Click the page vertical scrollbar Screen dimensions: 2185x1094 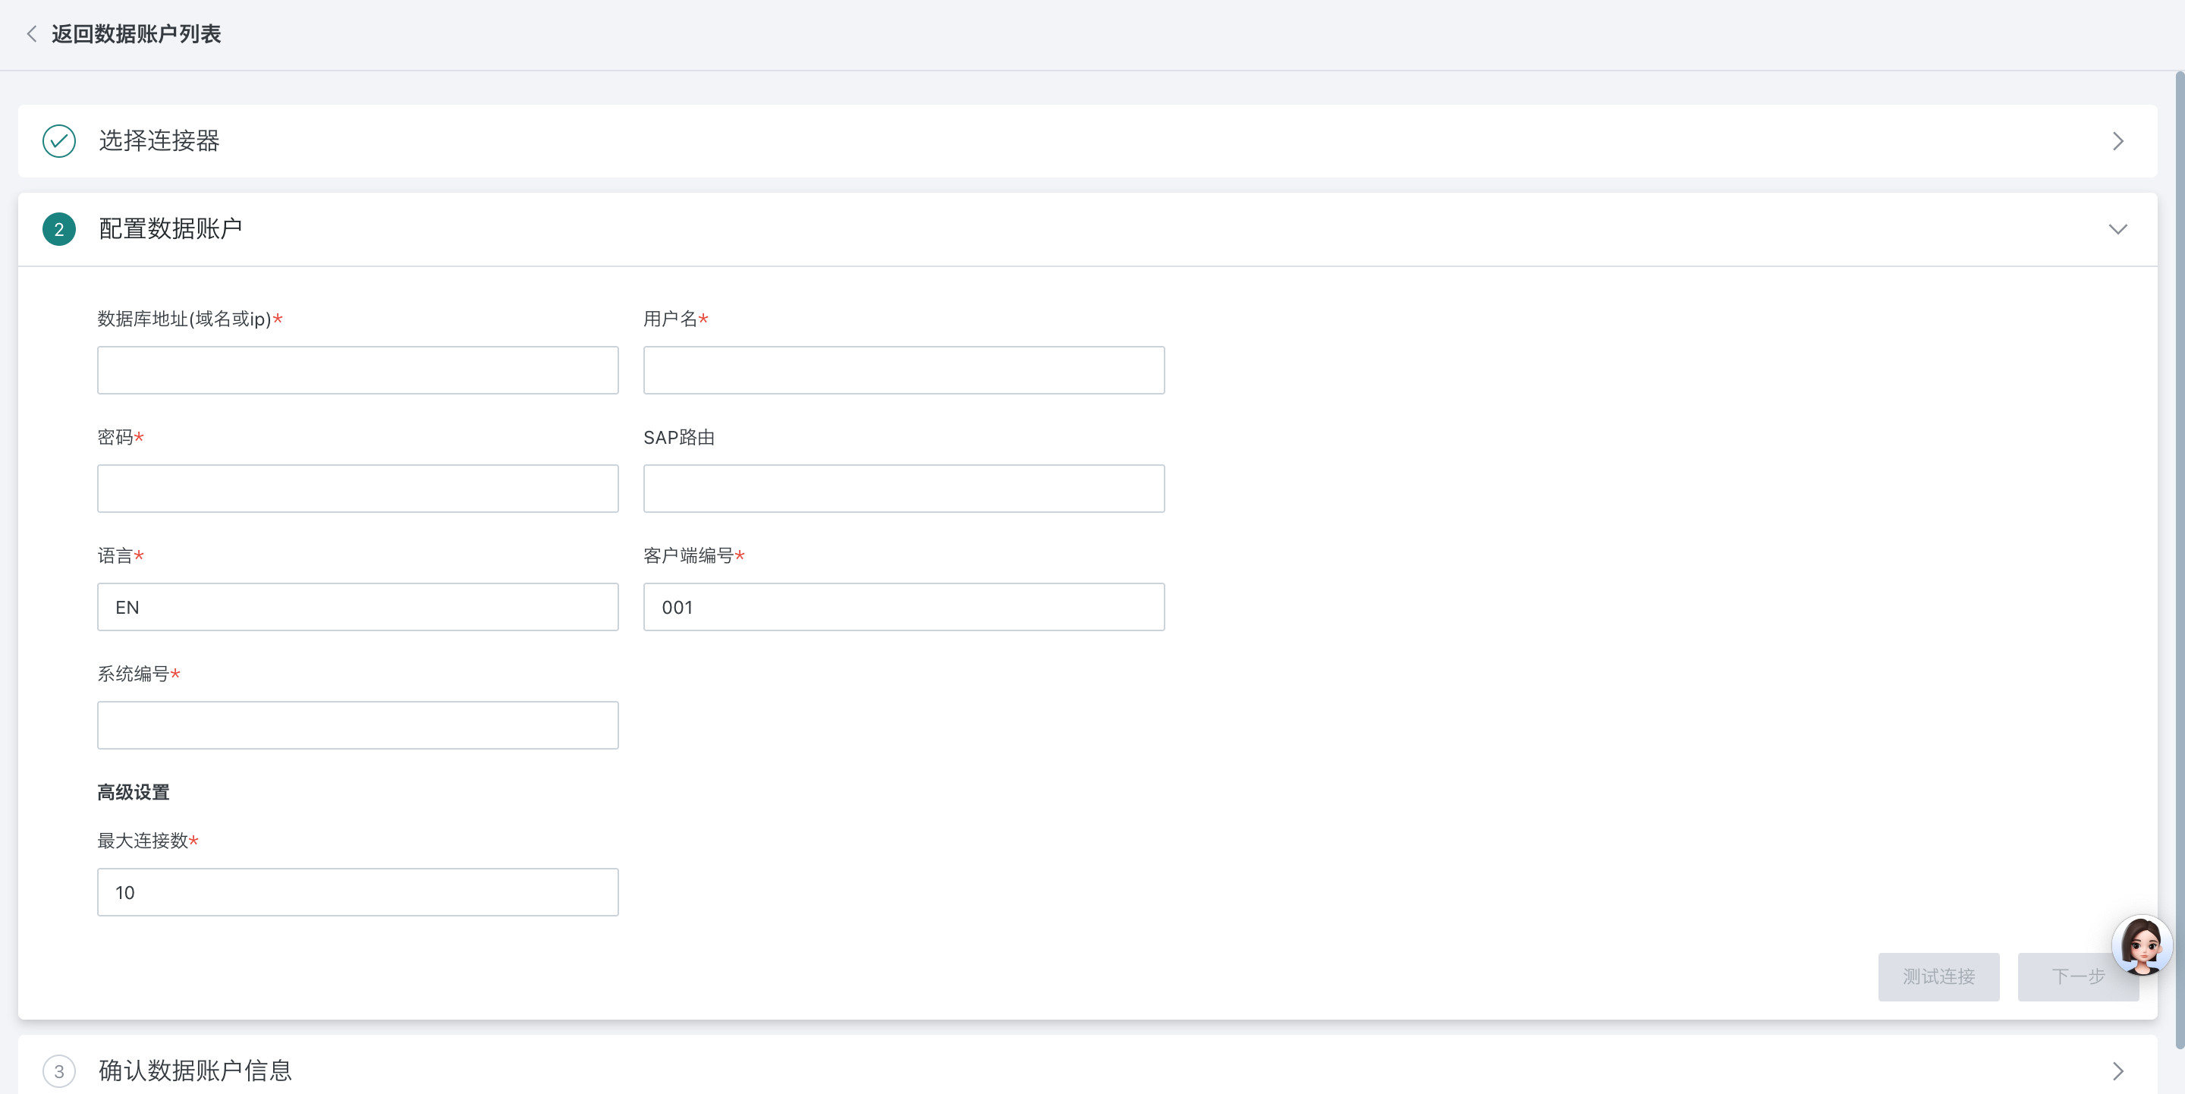coord(2178,560)
